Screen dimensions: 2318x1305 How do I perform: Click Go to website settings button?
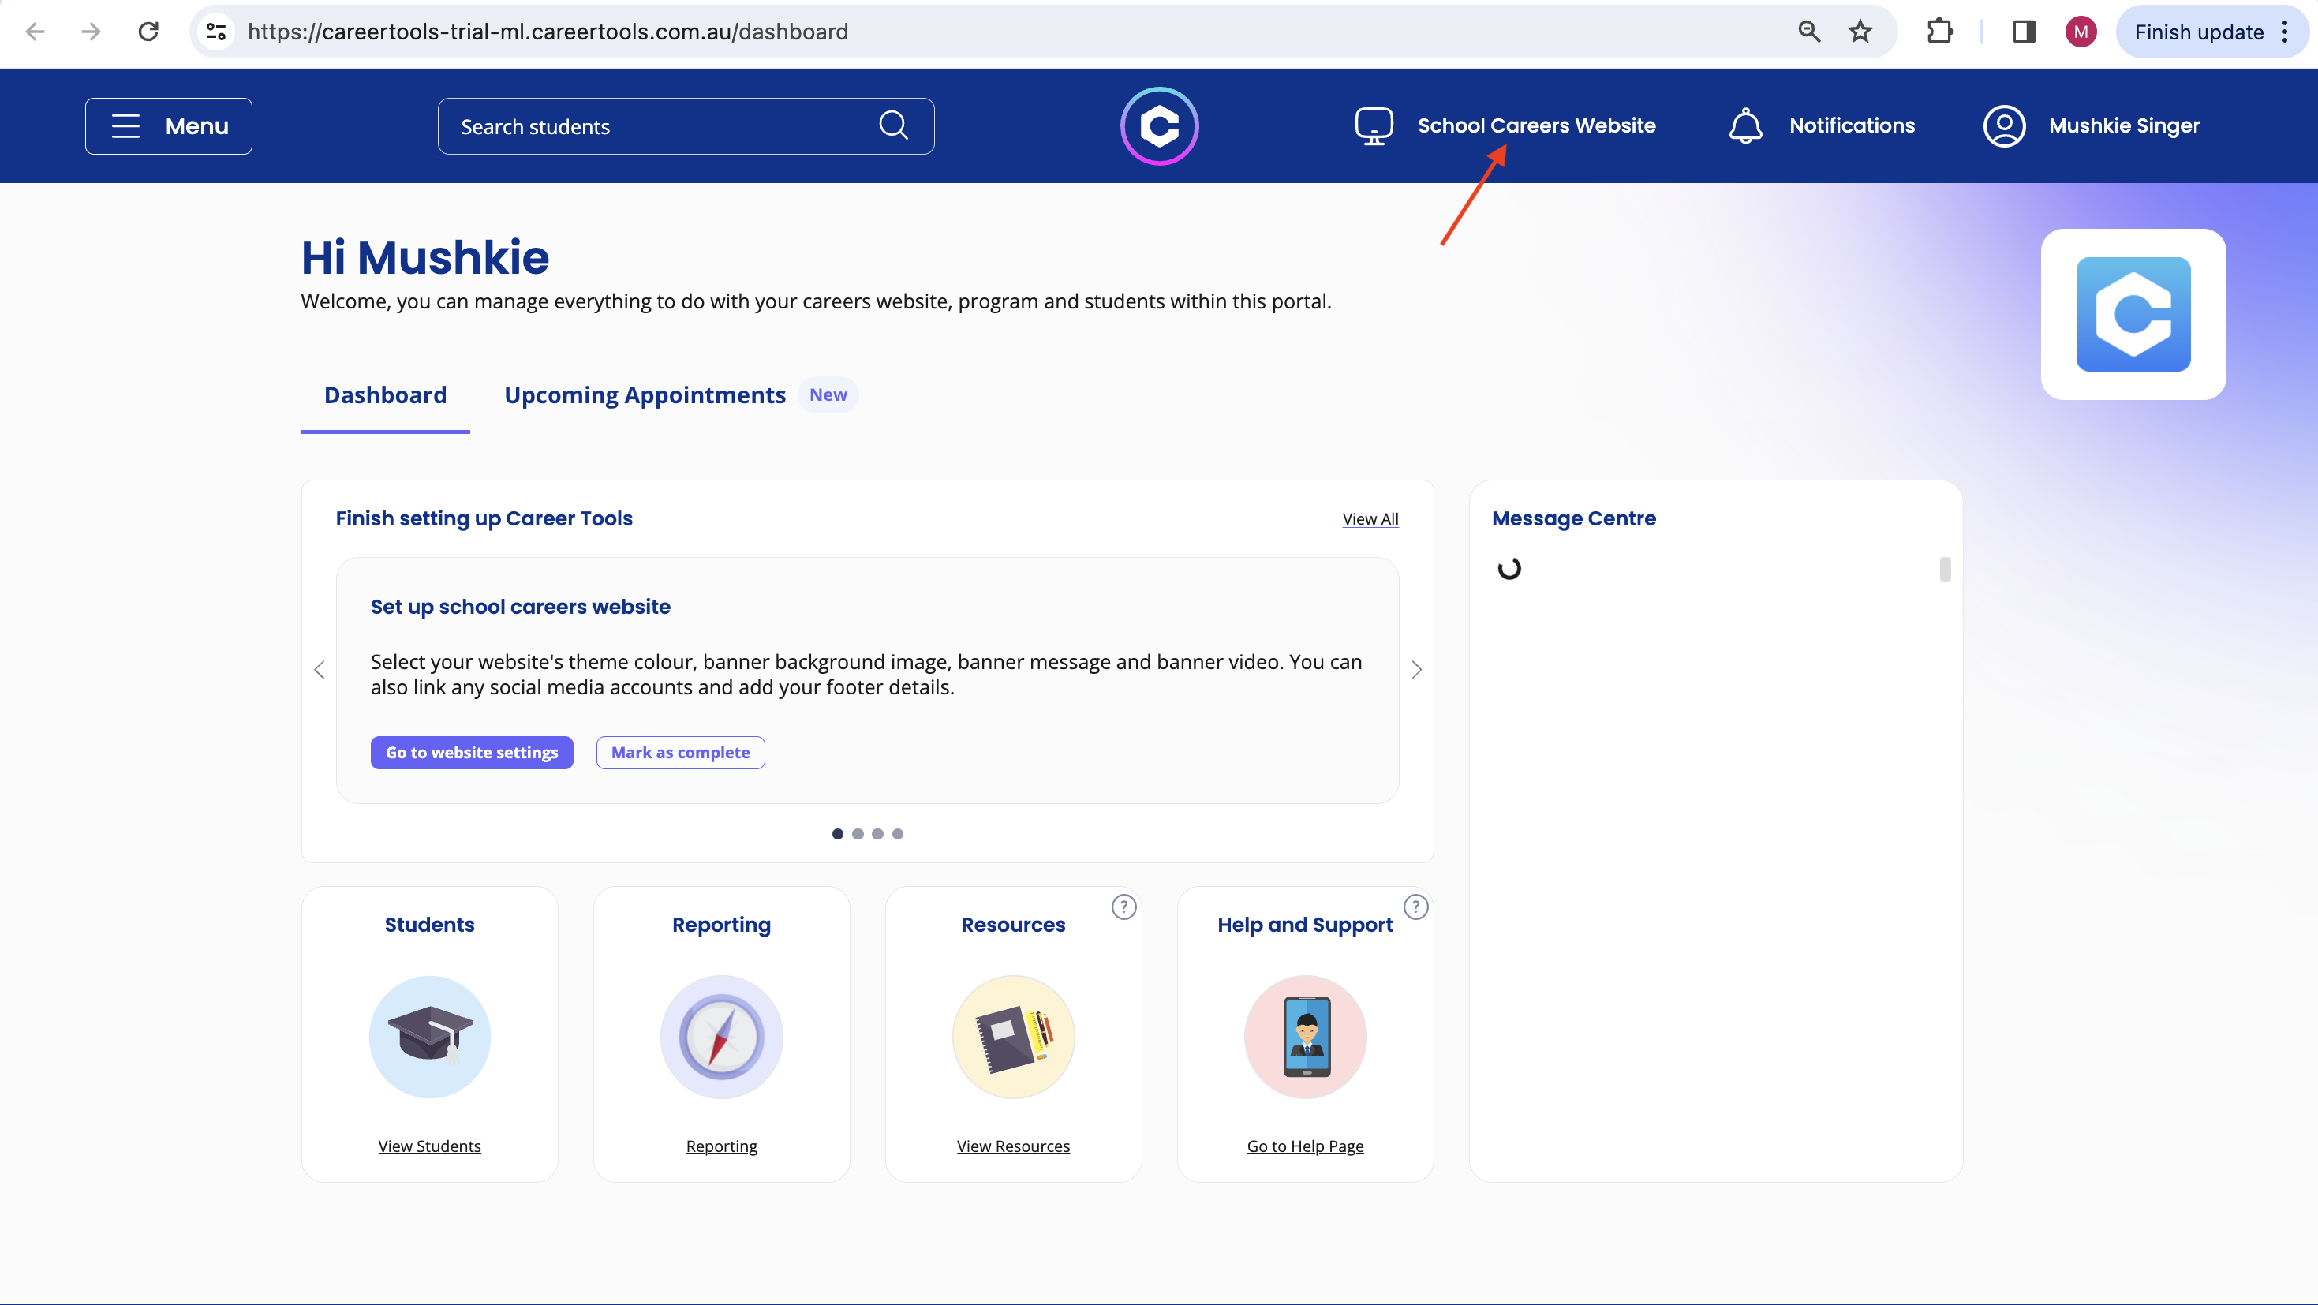(x=472, y=753)
